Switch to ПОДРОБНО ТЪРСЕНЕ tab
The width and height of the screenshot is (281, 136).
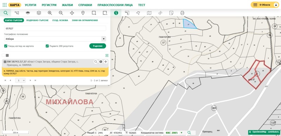click(38, 20)
